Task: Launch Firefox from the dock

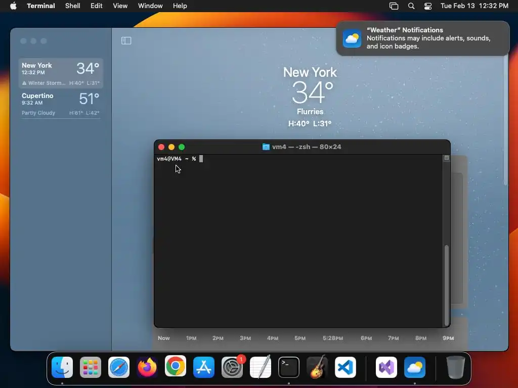Action: pos(147,367)
